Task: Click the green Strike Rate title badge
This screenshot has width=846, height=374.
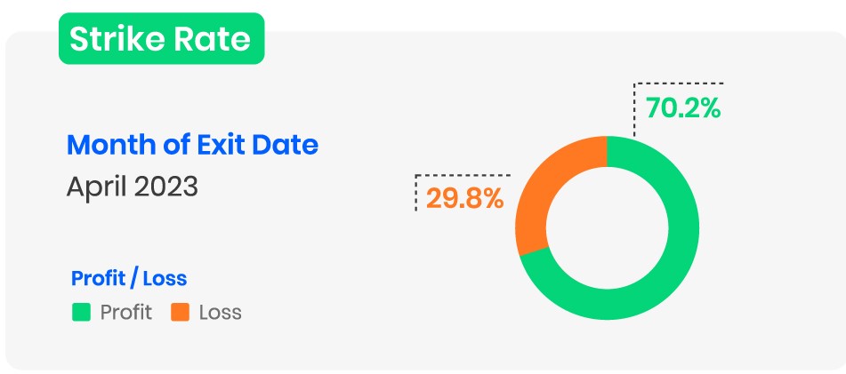Action: (x=161, y=39)
